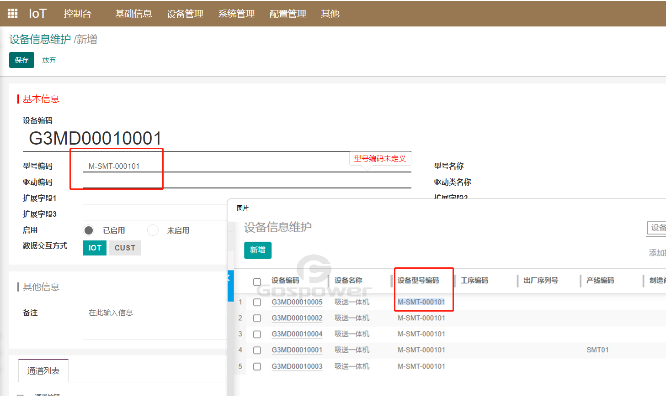The image size is (666, 396).
Task: Click the IoT brand label
Action: [x=37, y=14]
